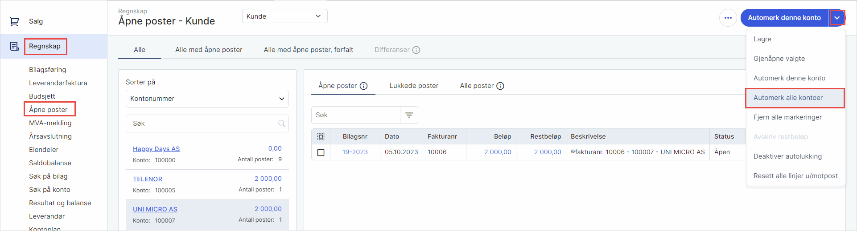Open the three-dots more options button
The width and height of the screenshot is (857, 231).
[728, 18]
